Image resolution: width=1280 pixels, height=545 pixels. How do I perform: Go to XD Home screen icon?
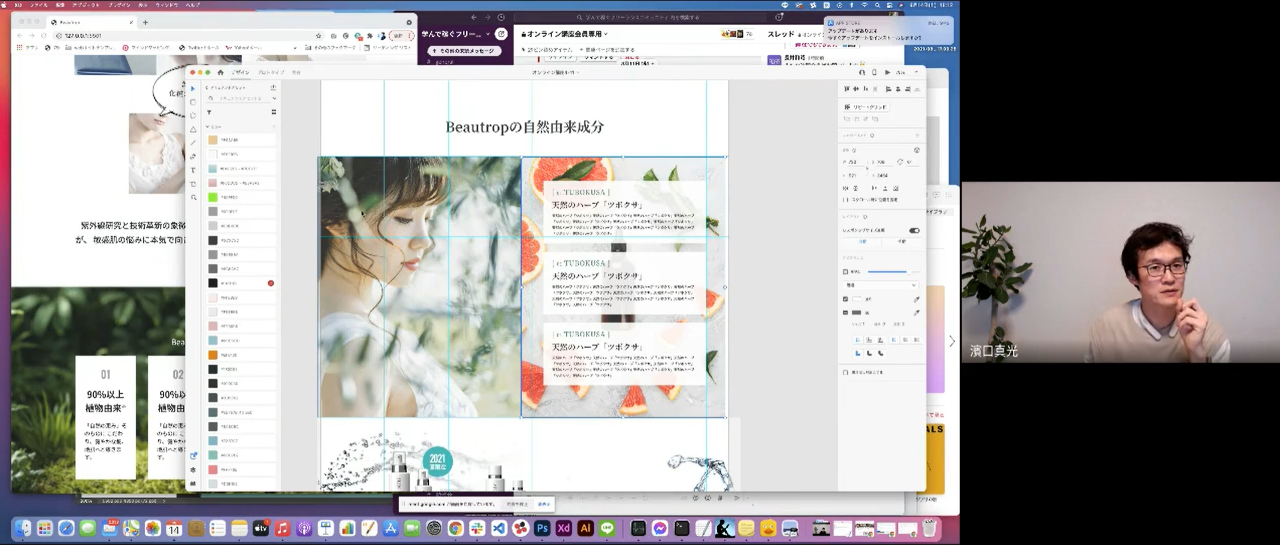coord(221,72)
